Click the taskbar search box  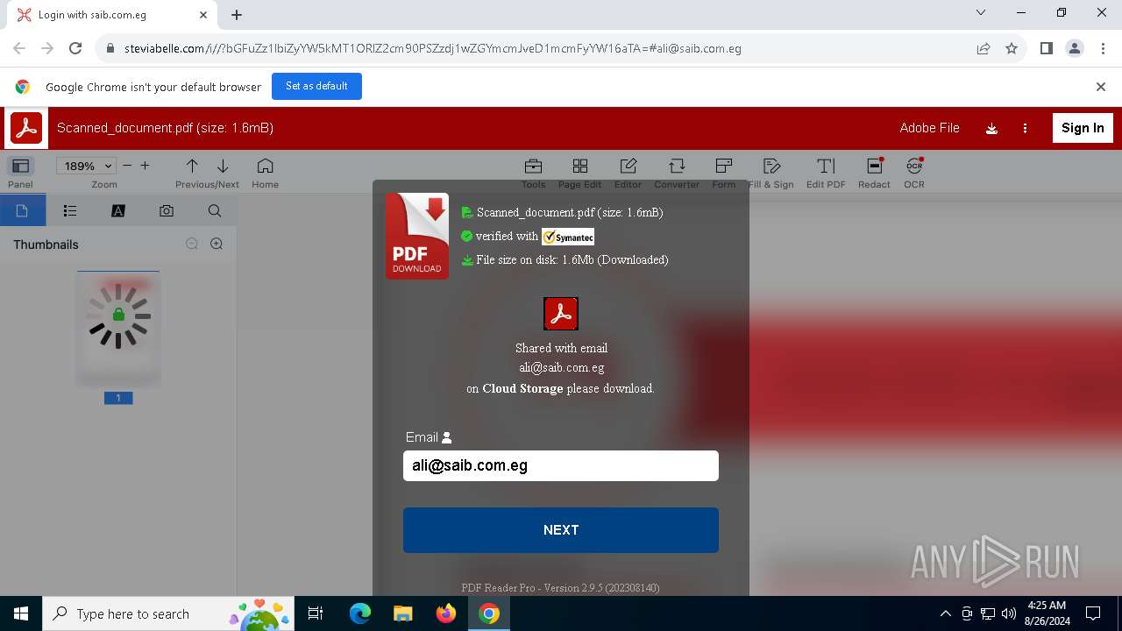(x=168, y=613)
